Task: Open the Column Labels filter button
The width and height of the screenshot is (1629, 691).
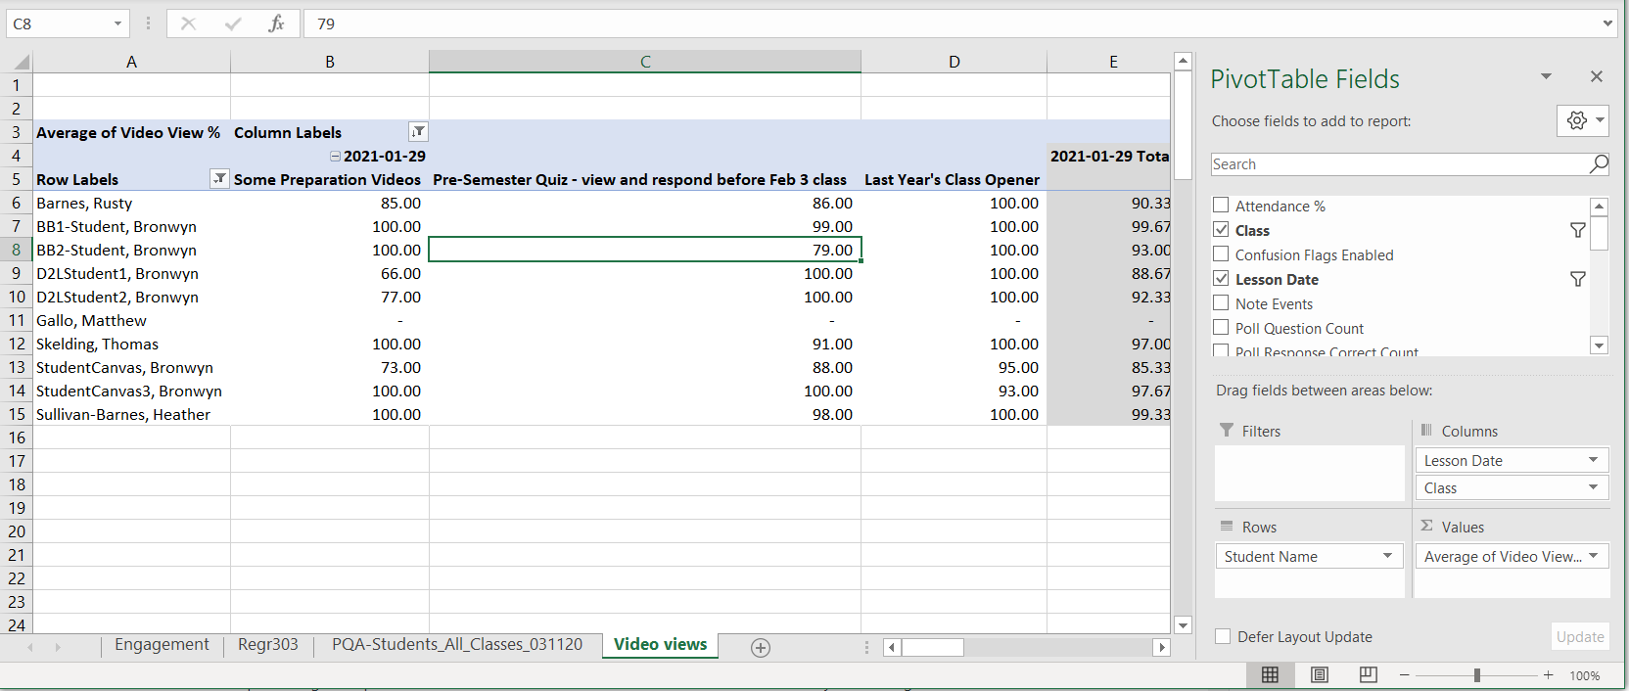Action: point(418,132)
